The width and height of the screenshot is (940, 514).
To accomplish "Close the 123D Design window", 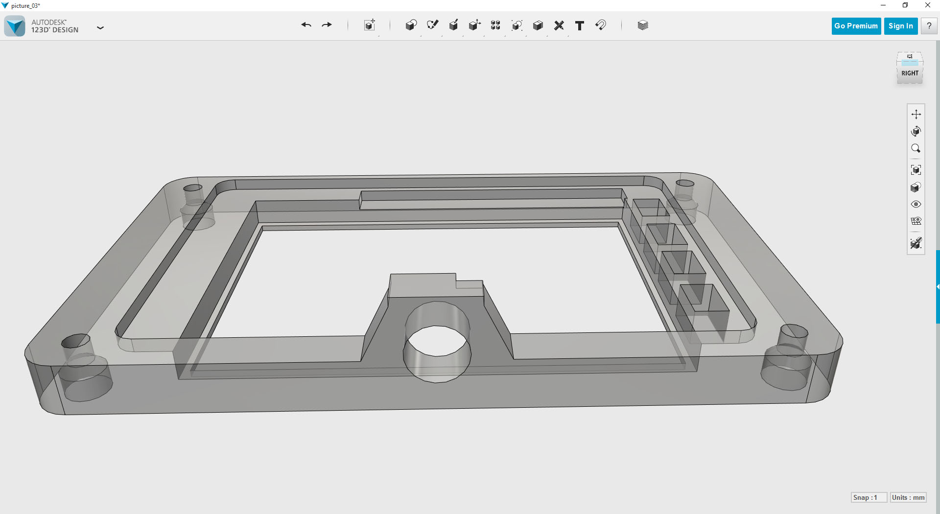I will click(928, 5).
